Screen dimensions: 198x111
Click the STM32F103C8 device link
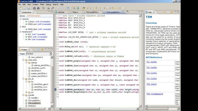[34, 16]
